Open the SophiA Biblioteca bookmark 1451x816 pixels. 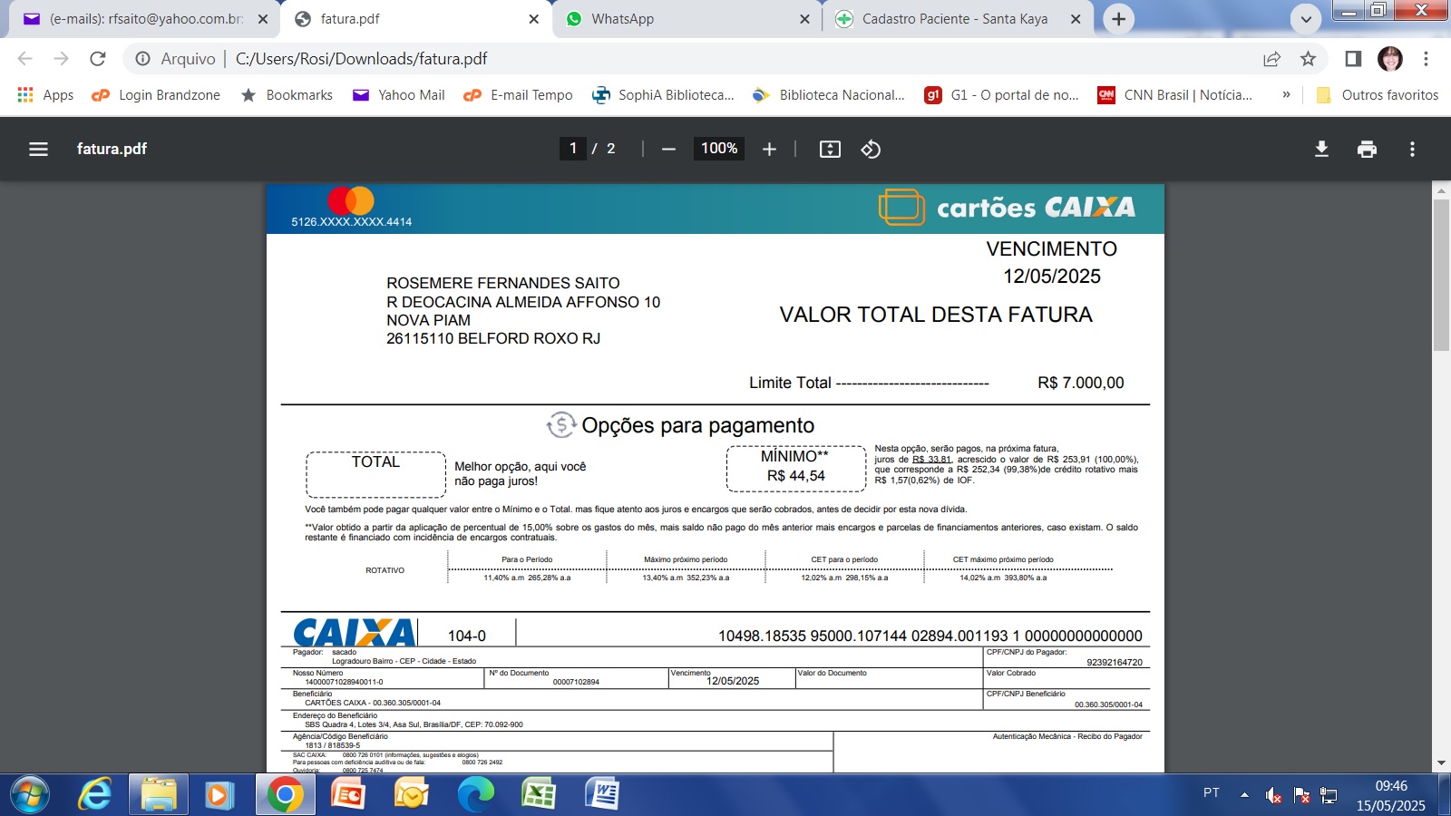(x=663, y=95)
